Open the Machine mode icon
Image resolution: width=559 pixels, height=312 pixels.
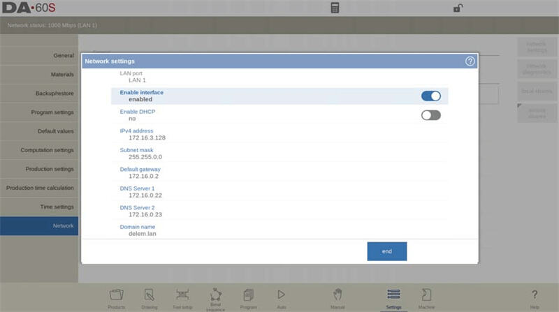(426, 298)
